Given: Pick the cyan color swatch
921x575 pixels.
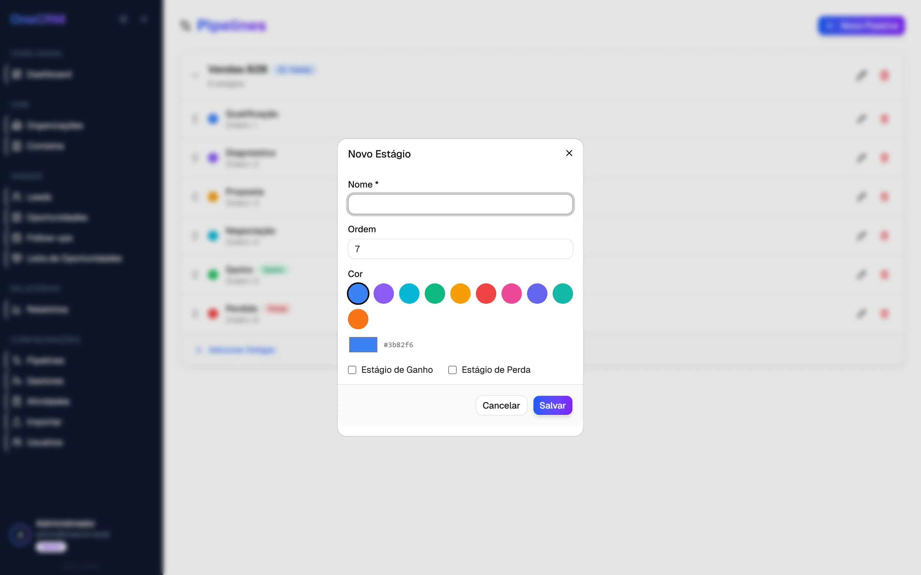Looking at the screenshot, I should click(x=409, y=294).
